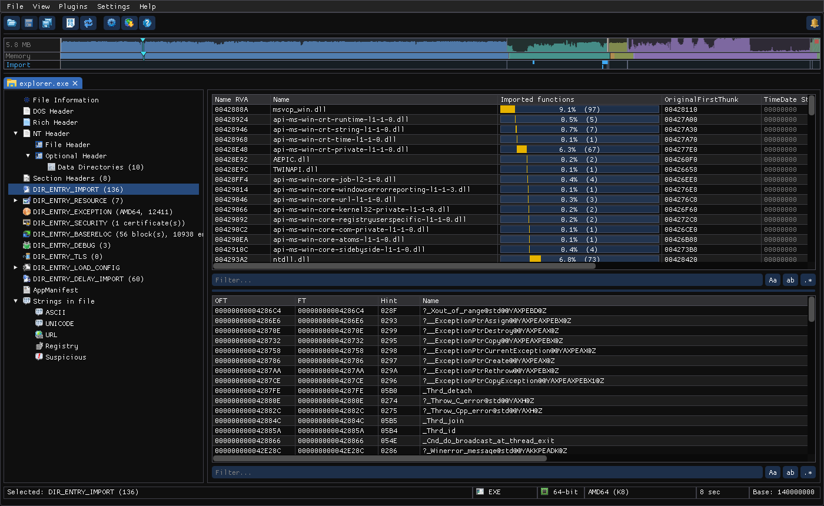Show Registry strings entry
This screenshot has height=506, width=824.
point(62,346)
